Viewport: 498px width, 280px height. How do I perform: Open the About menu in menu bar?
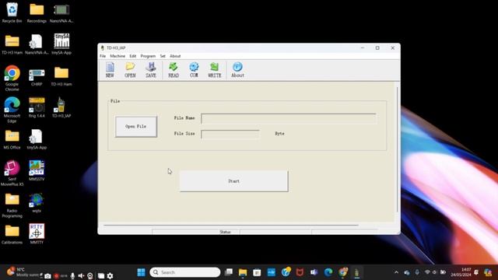(x=175, y=56)
